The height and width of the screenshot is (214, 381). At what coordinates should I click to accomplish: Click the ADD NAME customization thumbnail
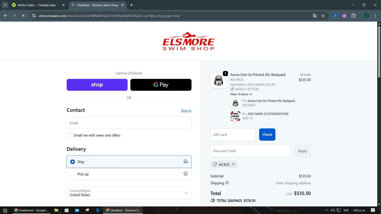tap(235, 116)
